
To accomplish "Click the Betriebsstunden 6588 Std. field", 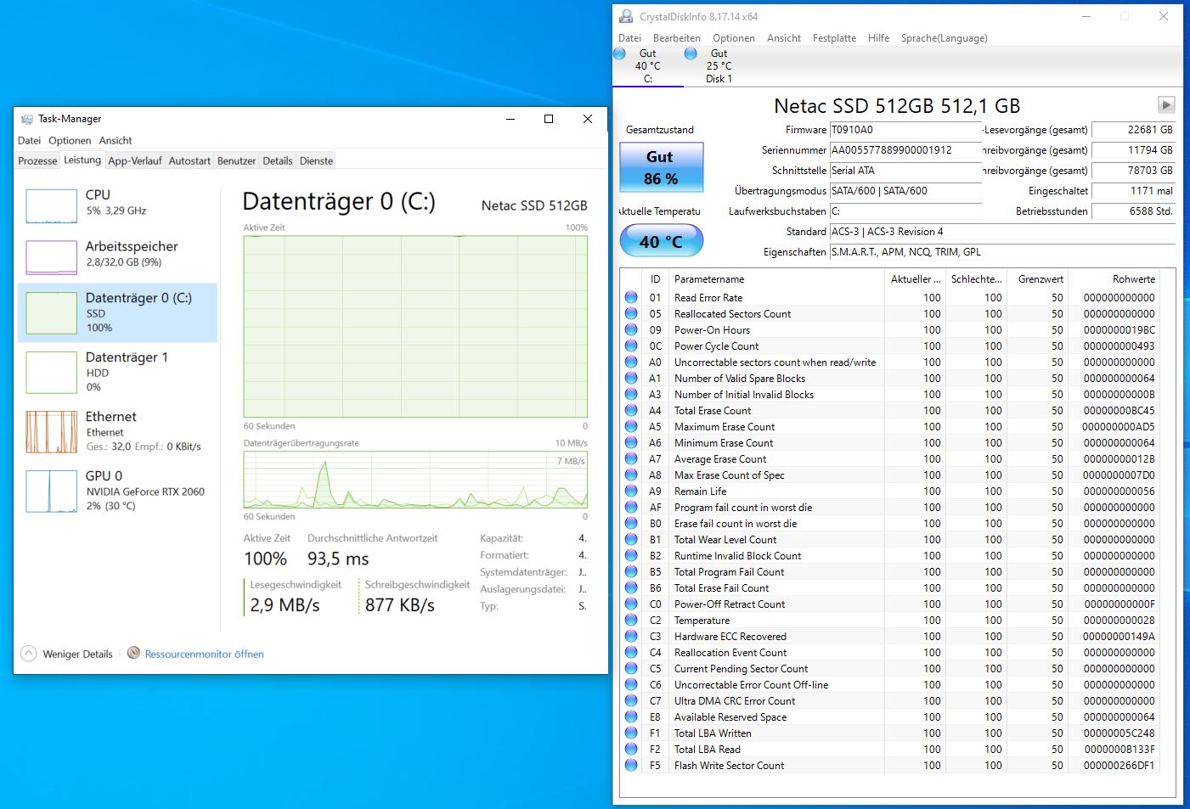I will [x=1133, y=211].
